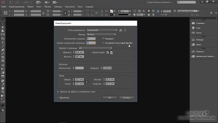Click the fx effects icon in control bar
This screenshot has width=218, height=123.
(144, 11)
